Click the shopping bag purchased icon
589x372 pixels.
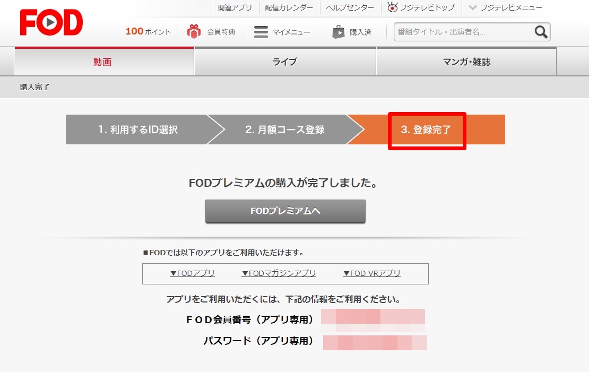tap(338, 32)
